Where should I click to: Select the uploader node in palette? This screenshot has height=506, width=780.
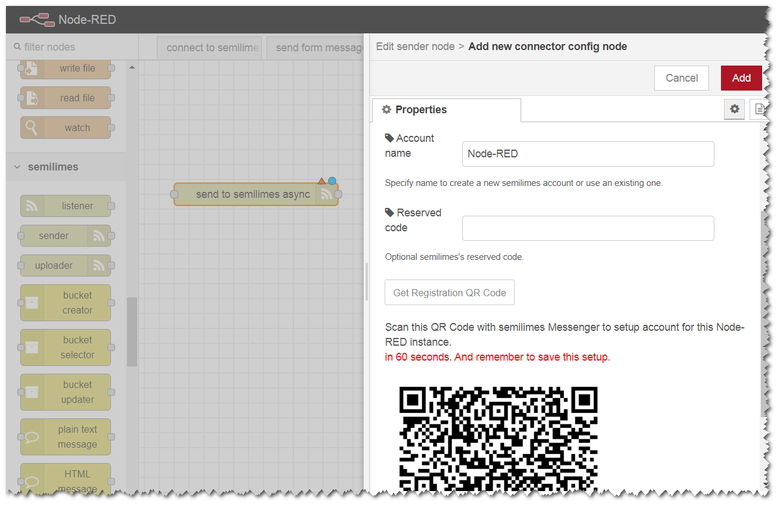click(66, 265)
